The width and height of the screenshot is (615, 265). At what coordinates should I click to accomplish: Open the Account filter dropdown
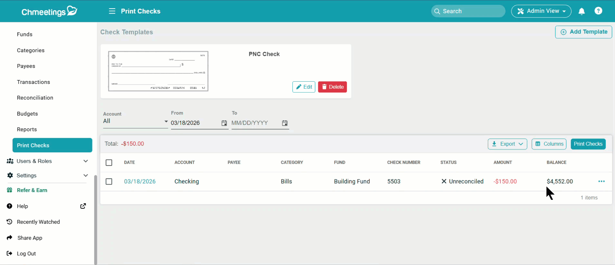135,121
